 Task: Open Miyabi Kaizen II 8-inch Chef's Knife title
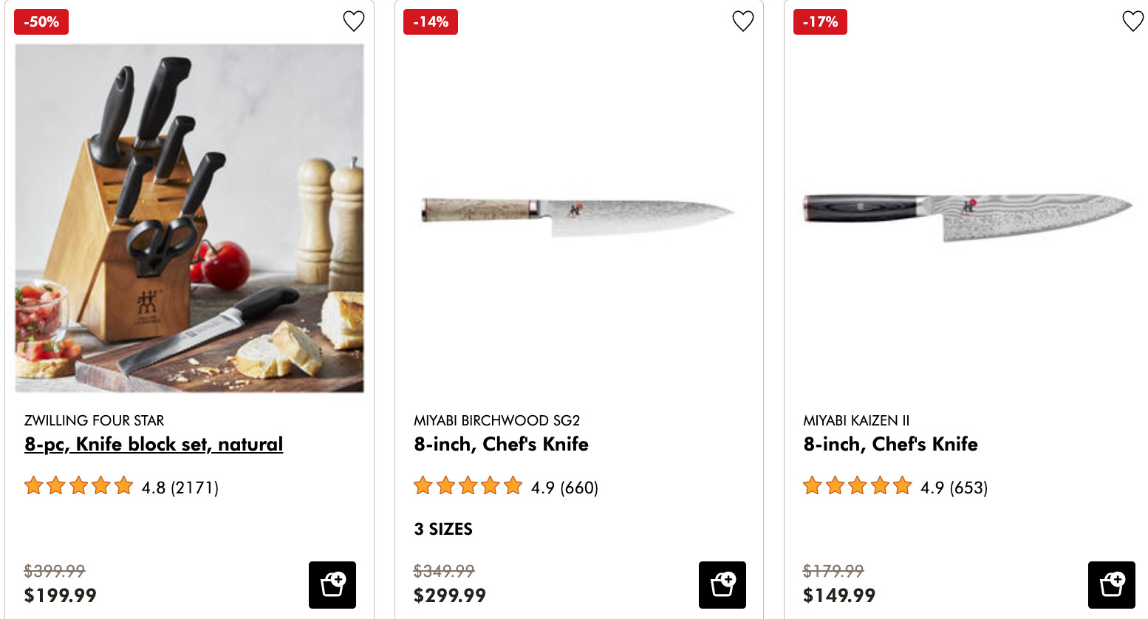[x=890, y=444]
